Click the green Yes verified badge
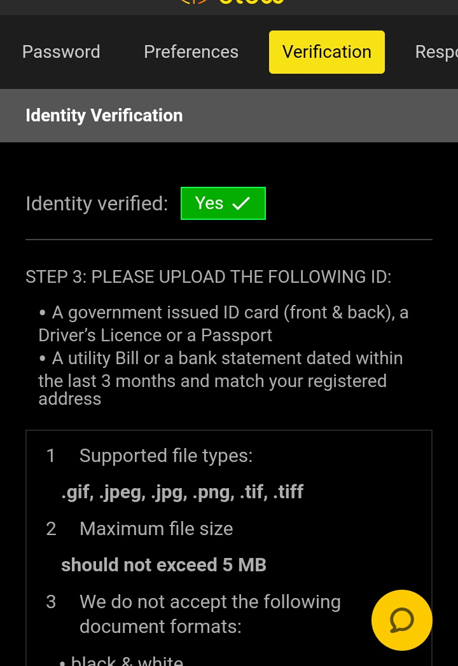Viewport: 458px width, 666px height. click(223, 203)
